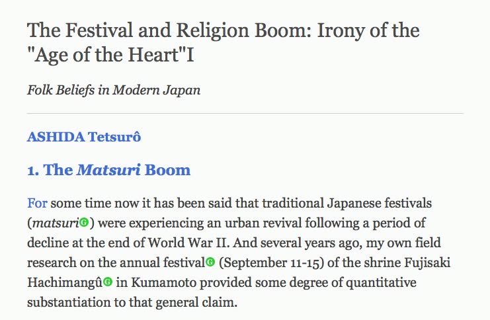The height and width of the screenshot is (320, 490).
Task: Open the ASHIDA Tetsurô author link
Action: coord(85,138)
